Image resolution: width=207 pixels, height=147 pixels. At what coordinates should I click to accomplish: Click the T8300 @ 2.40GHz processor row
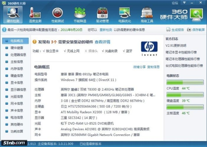[x=97, y=90]
